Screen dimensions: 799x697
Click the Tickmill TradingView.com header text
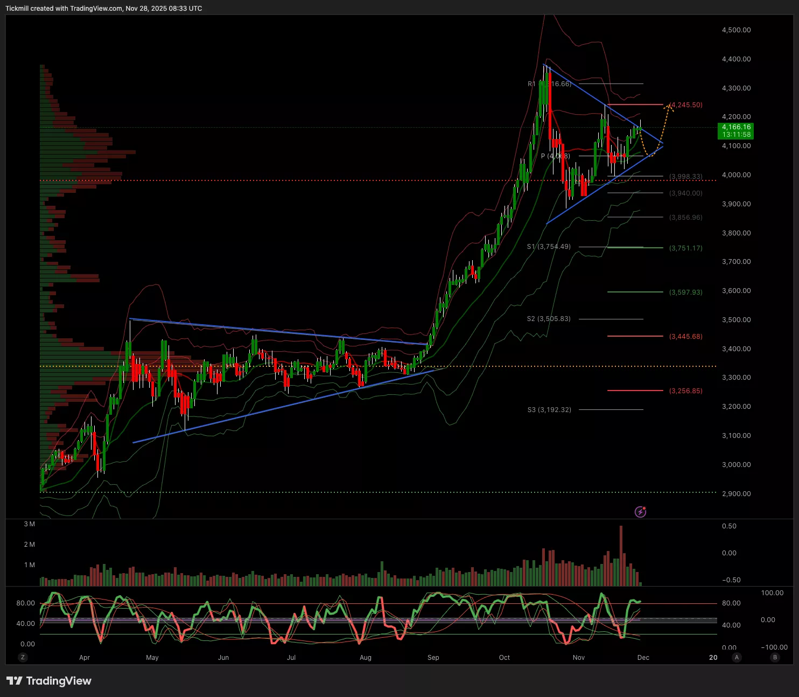[104, 9]
